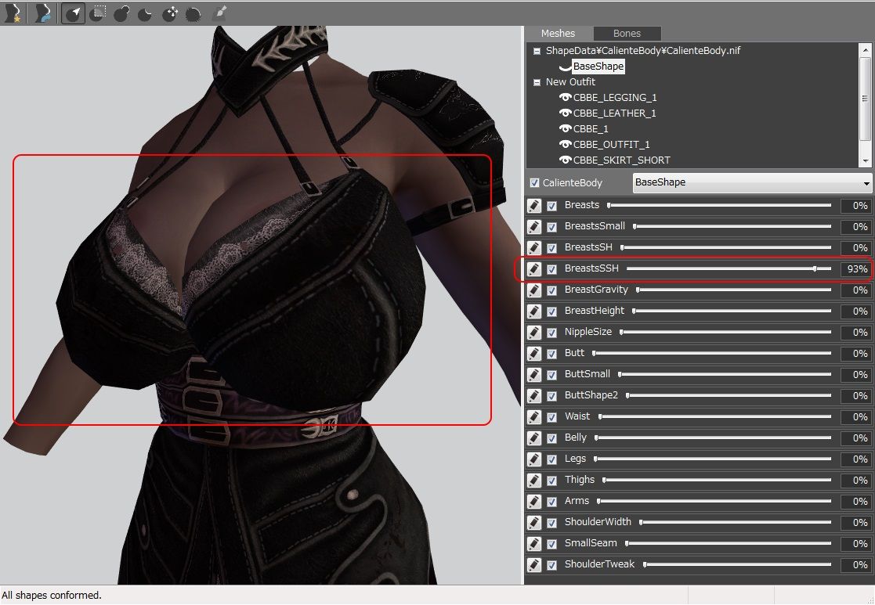Uncheck the ShoulderTweak slider checkbox
The height and width of the screenshot is (605, 875).
point(552,565)
